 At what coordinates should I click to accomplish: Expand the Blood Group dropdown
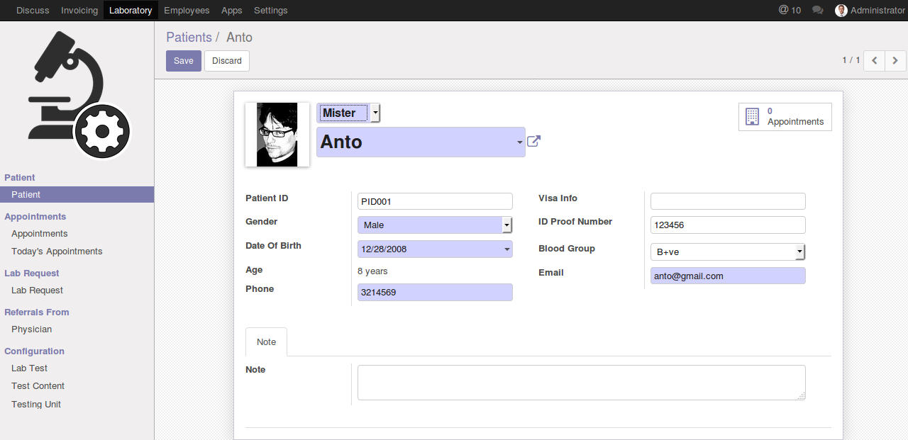[799, 252]
